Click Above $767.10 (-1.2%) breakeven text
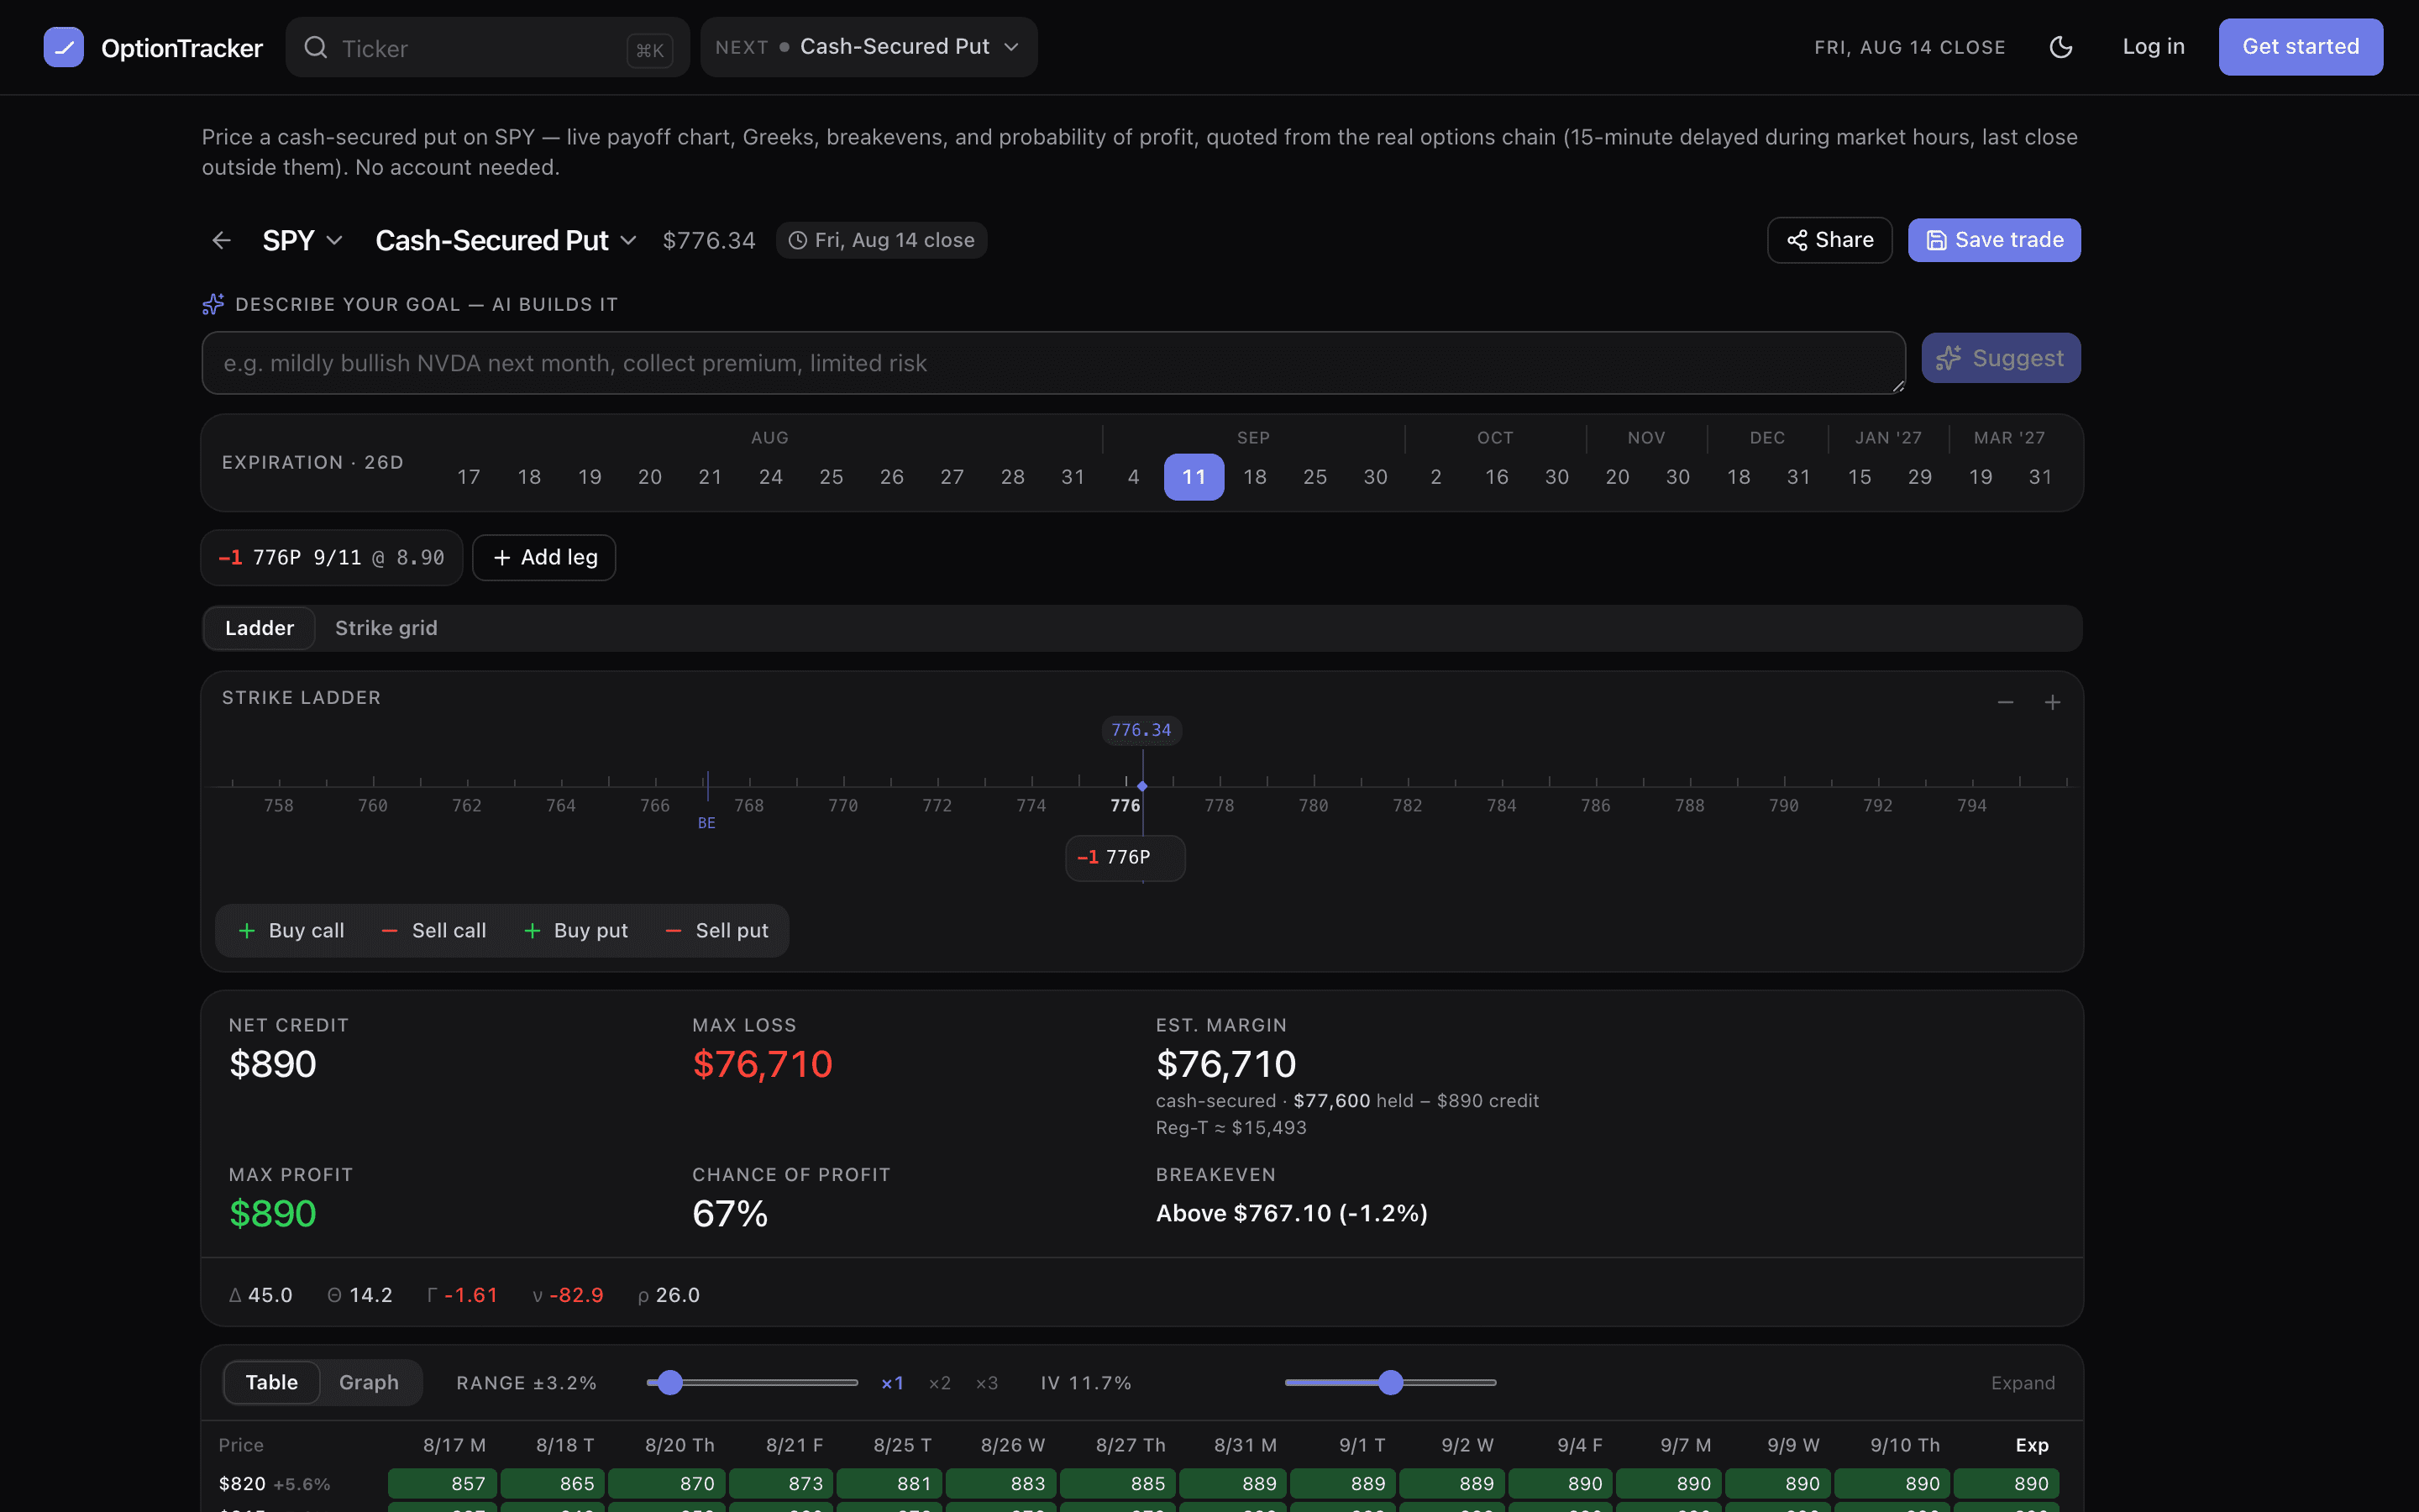 [x=1292, y=1213]
